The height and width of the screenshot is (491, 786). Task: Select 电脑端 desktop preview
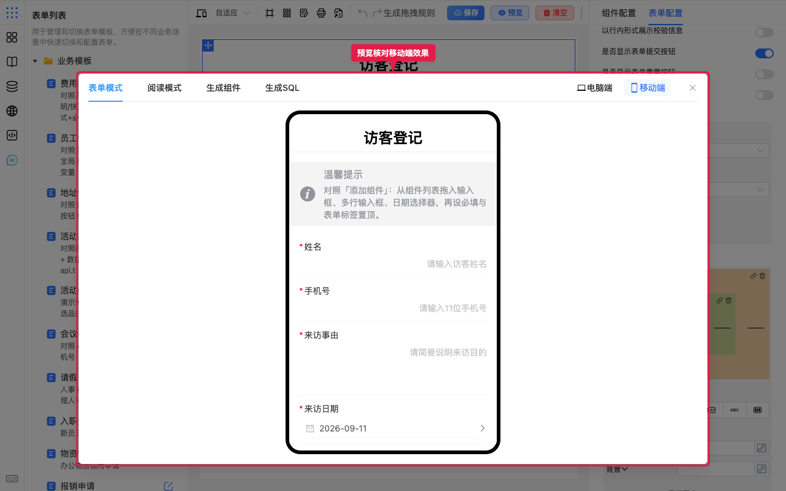click(x=594, y=88)
